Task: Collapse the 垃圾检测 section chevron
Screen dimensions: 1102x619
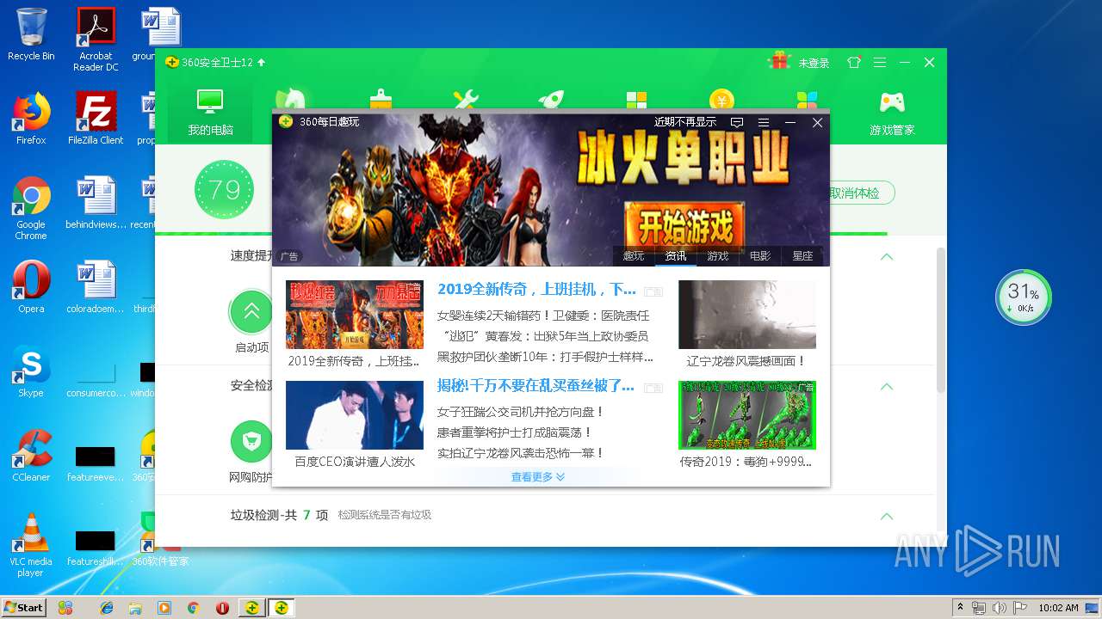Action: click(x=887, y=516)
